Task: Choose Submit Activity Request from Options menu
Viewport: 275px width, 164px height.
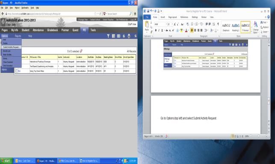Action: 11,47
